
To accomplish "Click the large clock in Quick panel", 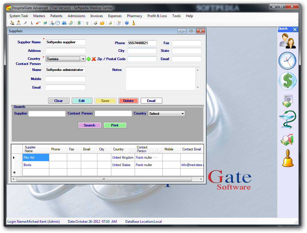I will tap(287, 61).
